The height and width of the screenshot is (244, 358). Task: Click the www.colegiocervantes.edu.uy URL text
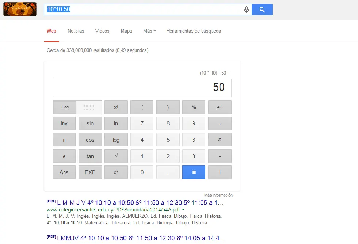coord(113,210)
